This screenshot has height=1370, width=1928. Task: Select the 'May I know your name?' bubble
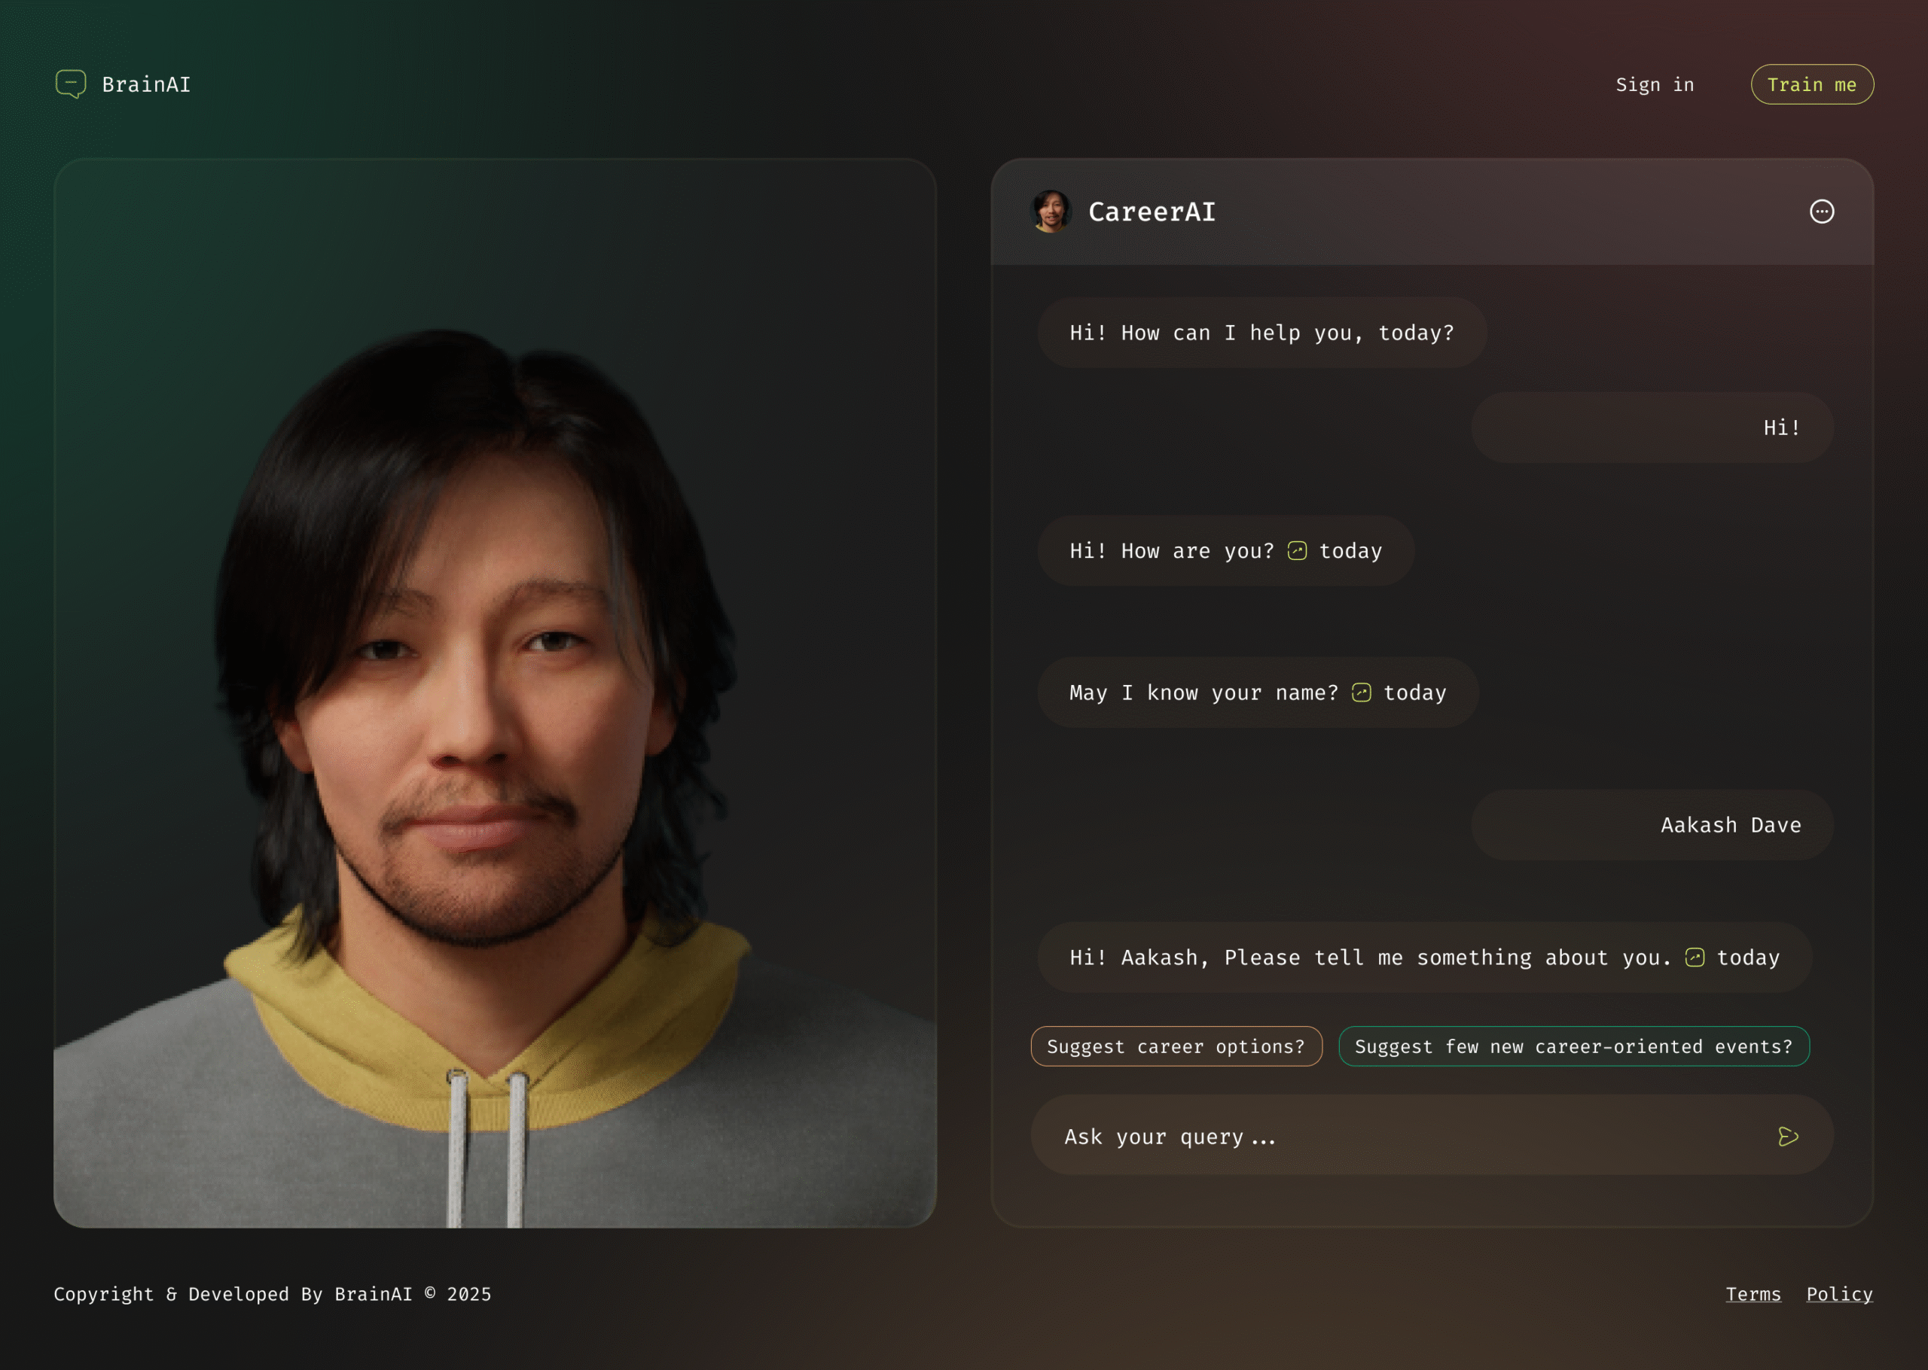click(1257, 692)
